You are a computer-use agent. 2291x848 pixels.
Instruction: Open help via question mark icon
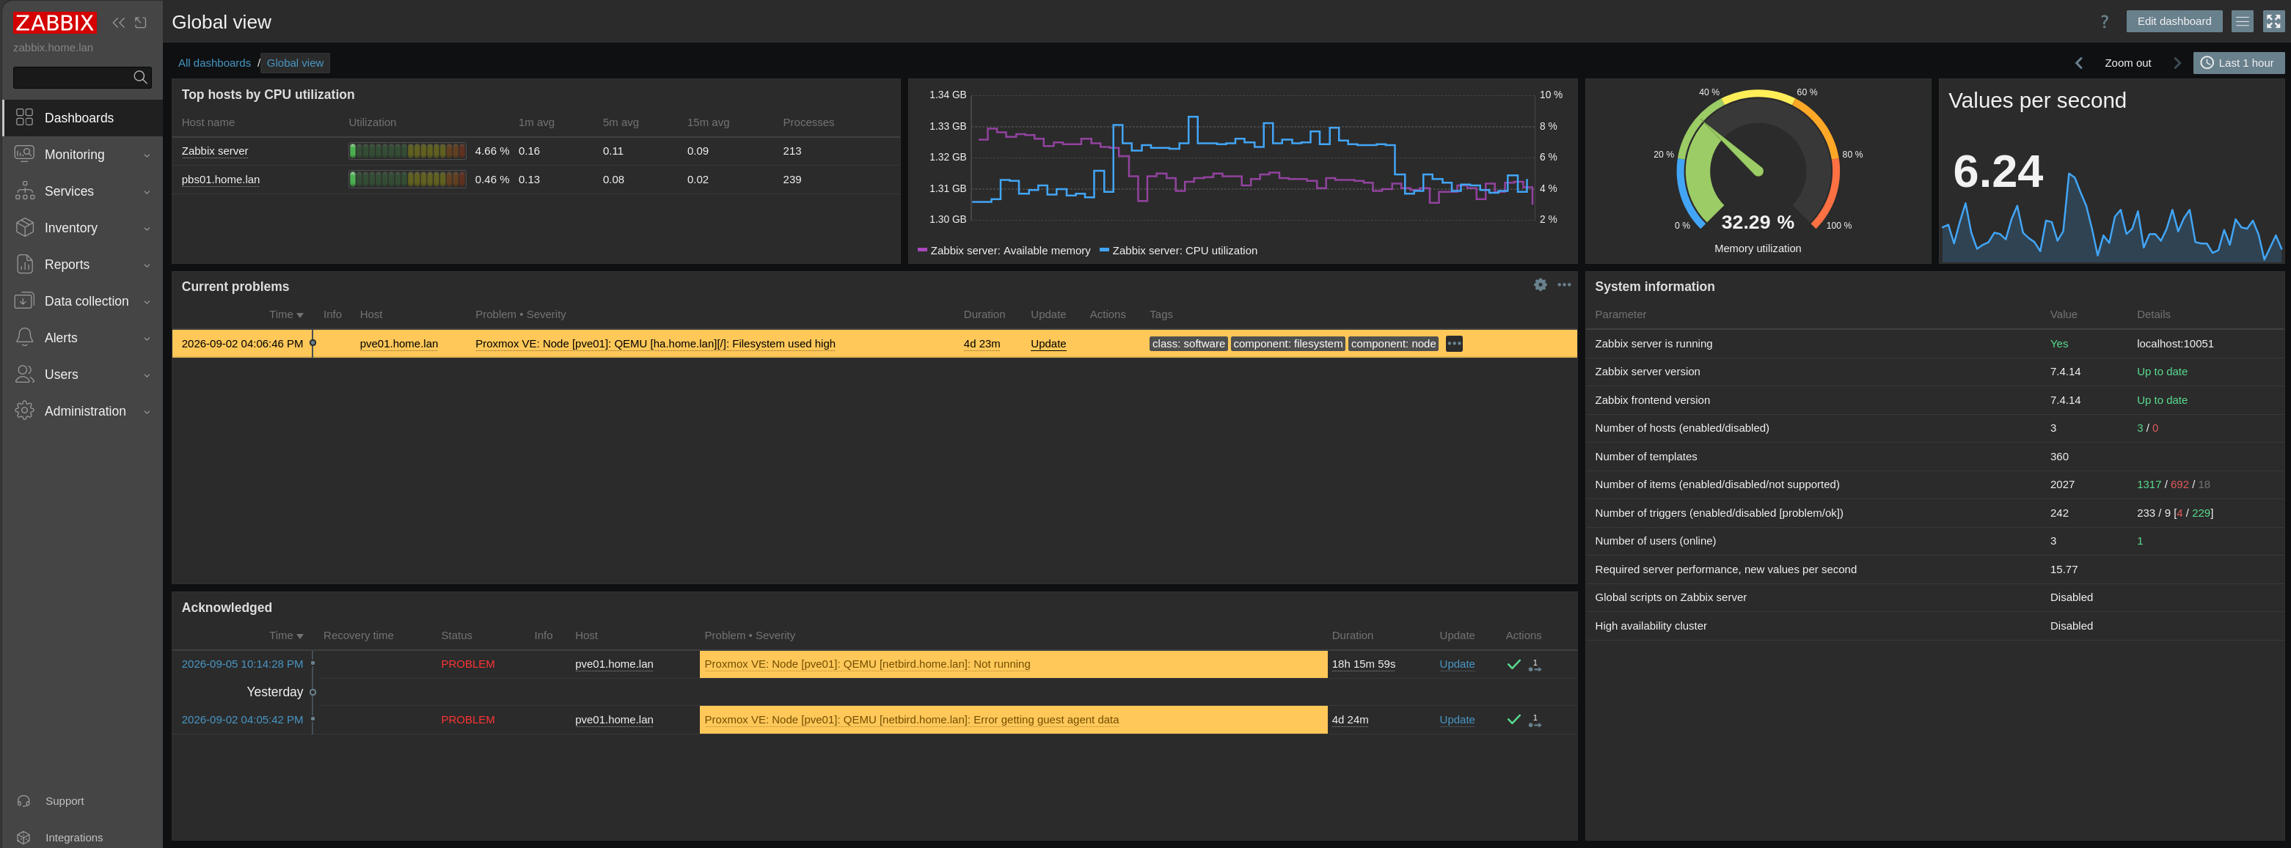[2104, 21]
